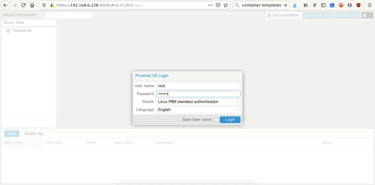Open the Firefox hamburger menu
This screenshot has height=185, width=375.
tap(369, 5)
